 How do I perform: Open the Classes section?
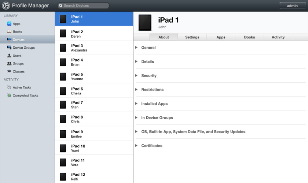[19, 72]
